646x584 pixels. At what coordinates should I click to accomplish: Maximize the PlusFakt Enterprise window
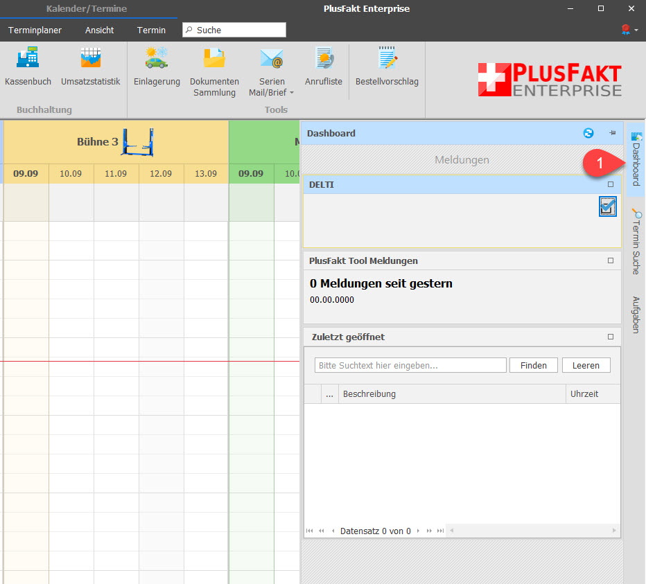click(601, 8)
